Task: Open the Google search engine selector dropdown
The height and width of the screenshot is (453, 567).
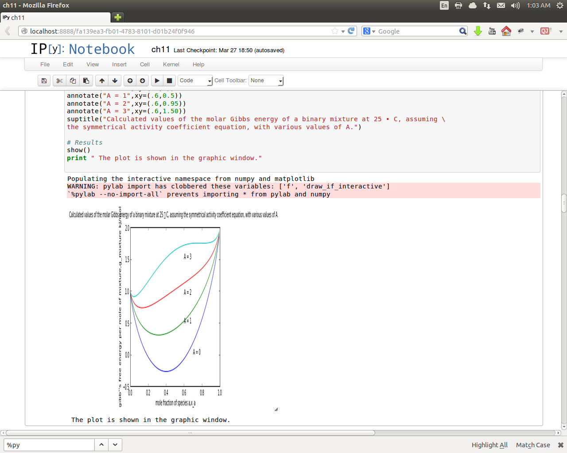Action: pos(369,31)
